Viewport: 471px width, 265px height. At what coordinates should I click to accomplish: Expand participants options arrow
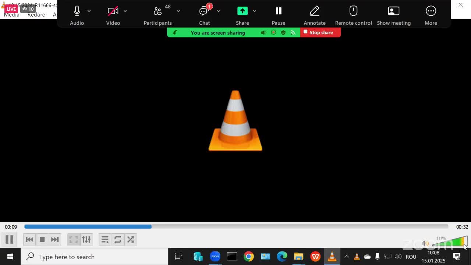(178, 11)
